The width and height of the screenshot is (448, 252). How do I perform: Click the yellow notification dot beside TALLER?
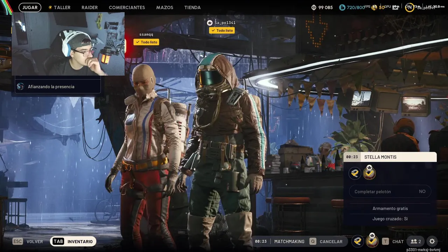pyautogui.click(x=50, y=7)
